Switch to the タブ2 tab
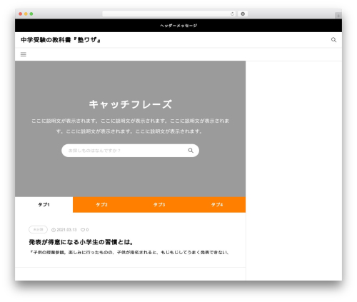The width and height of the screenshot is (357, 302). point(101,205)
